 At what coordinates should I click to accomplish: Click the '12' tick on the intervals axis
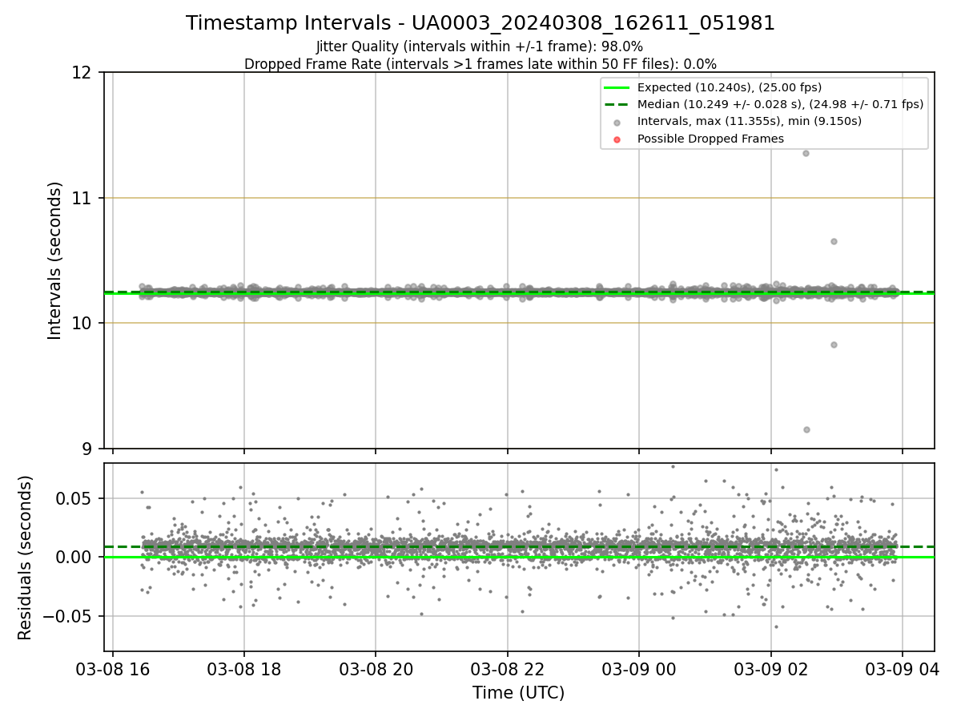84,73
